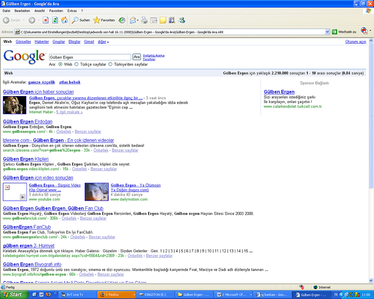Open the sponsored Gülben Ergen Turkcell ad
This screenshot has width=374, height=299.
pos(279,92)
